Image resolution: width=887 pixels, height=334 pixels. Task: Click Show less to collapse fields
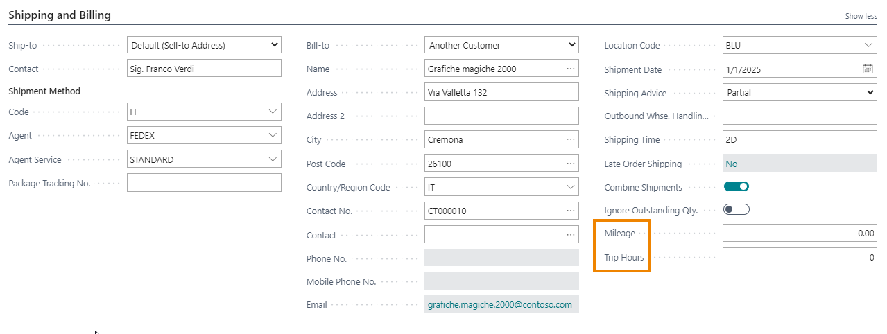coord(861,16)
